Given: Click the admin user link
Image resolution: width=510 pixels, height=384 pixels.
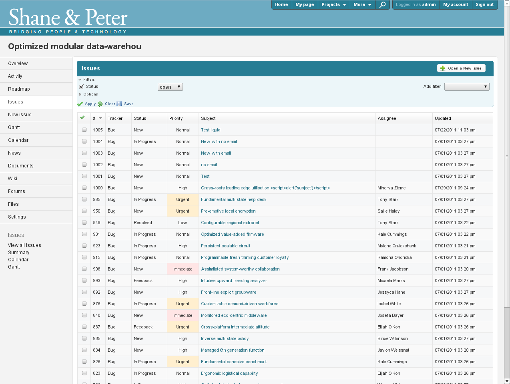Looking at the screenshot, I should pyautogui.click(x=429, y=5).
